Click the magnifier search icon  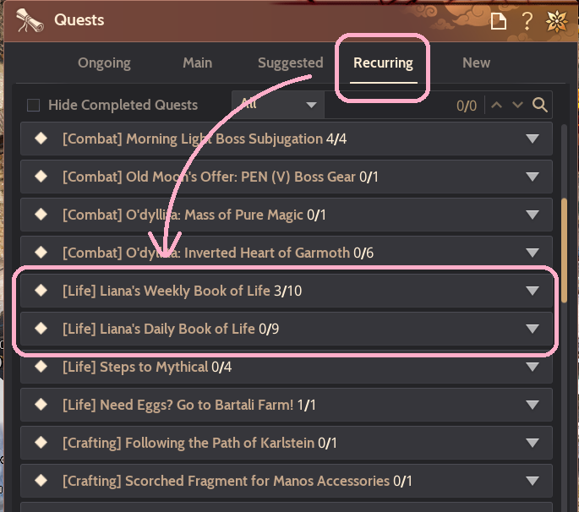tap(540, 106)
